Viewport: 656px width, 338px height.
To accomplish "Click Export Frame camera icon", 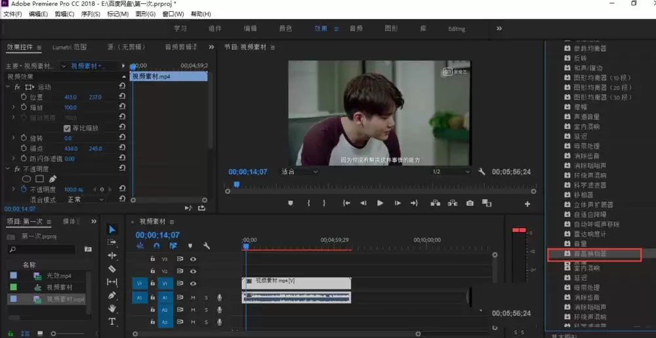I will (x=470, y=204).
